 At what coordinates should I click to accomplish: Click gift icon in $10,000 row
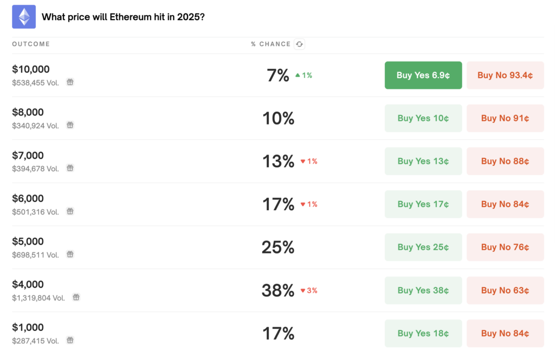70,82
